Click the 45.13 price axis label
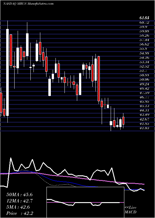 point(144,106)
